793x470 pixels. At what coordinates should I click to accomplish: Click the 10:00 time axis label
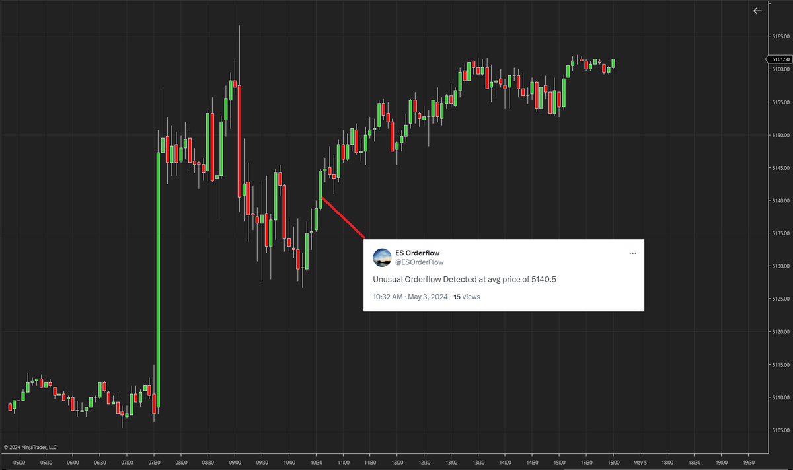tap(289, 463)
